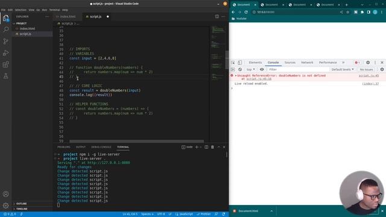Open the Selection menu in menu bar

pos(21,10)
